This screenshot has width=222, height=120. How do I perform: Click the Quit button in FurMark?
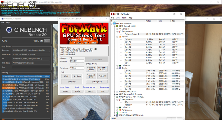103,91
